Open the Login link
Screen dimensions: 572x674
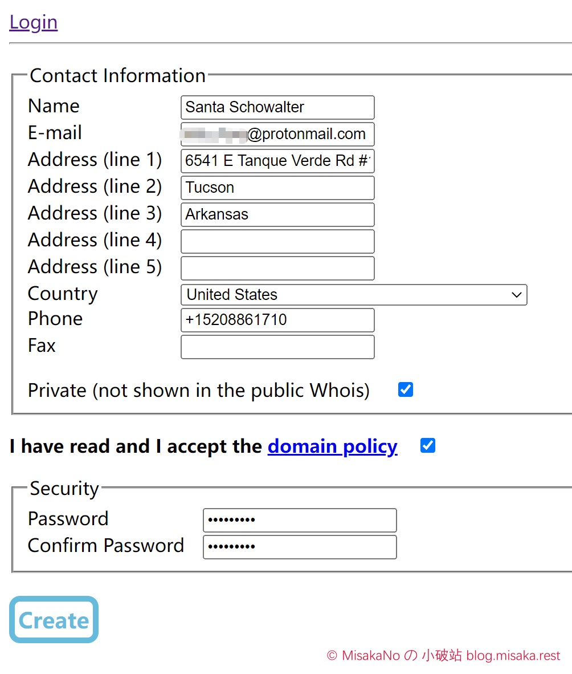point(34,22)
